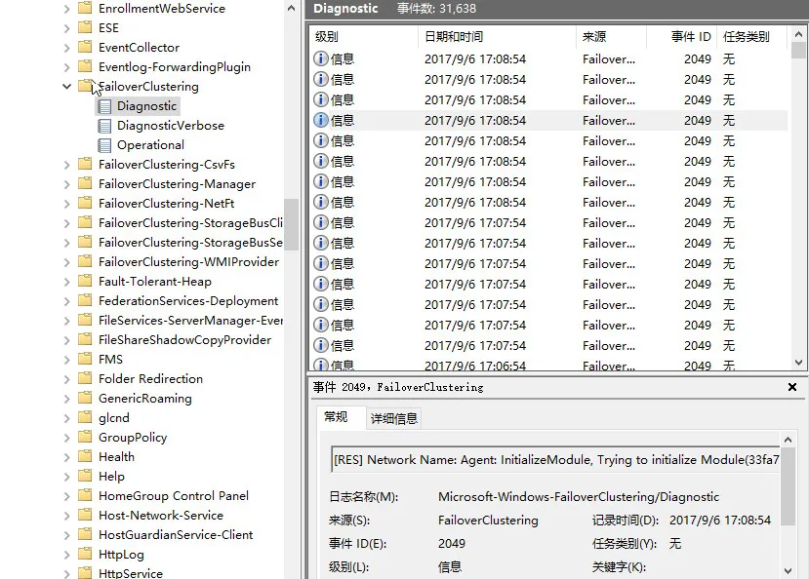Click the Eventlog-ForwardingPlugin folder icon
The image size is (809, 579).
pyautogui.click(x=85, y=66)
